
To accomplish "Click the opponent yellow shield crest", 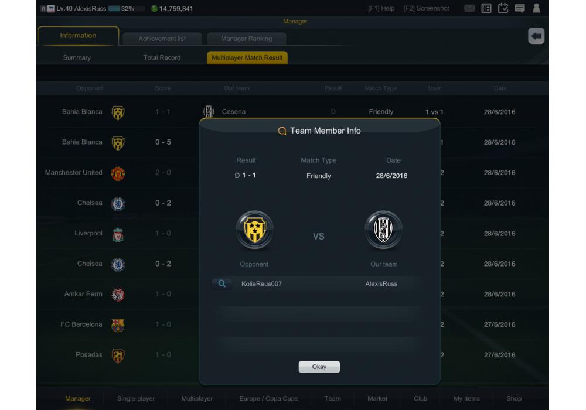I will click(254, 230).
